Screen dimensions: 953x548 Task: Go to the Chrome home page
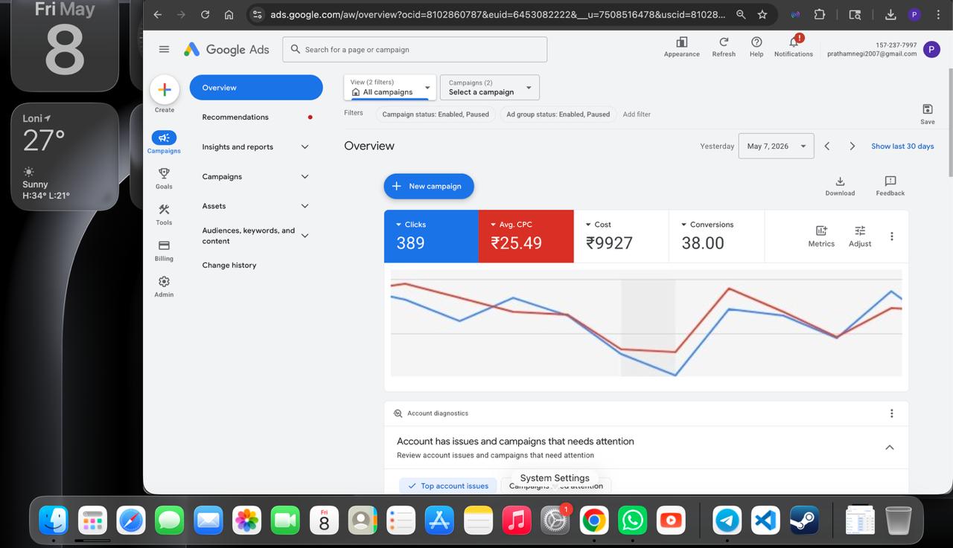[229, 14]
